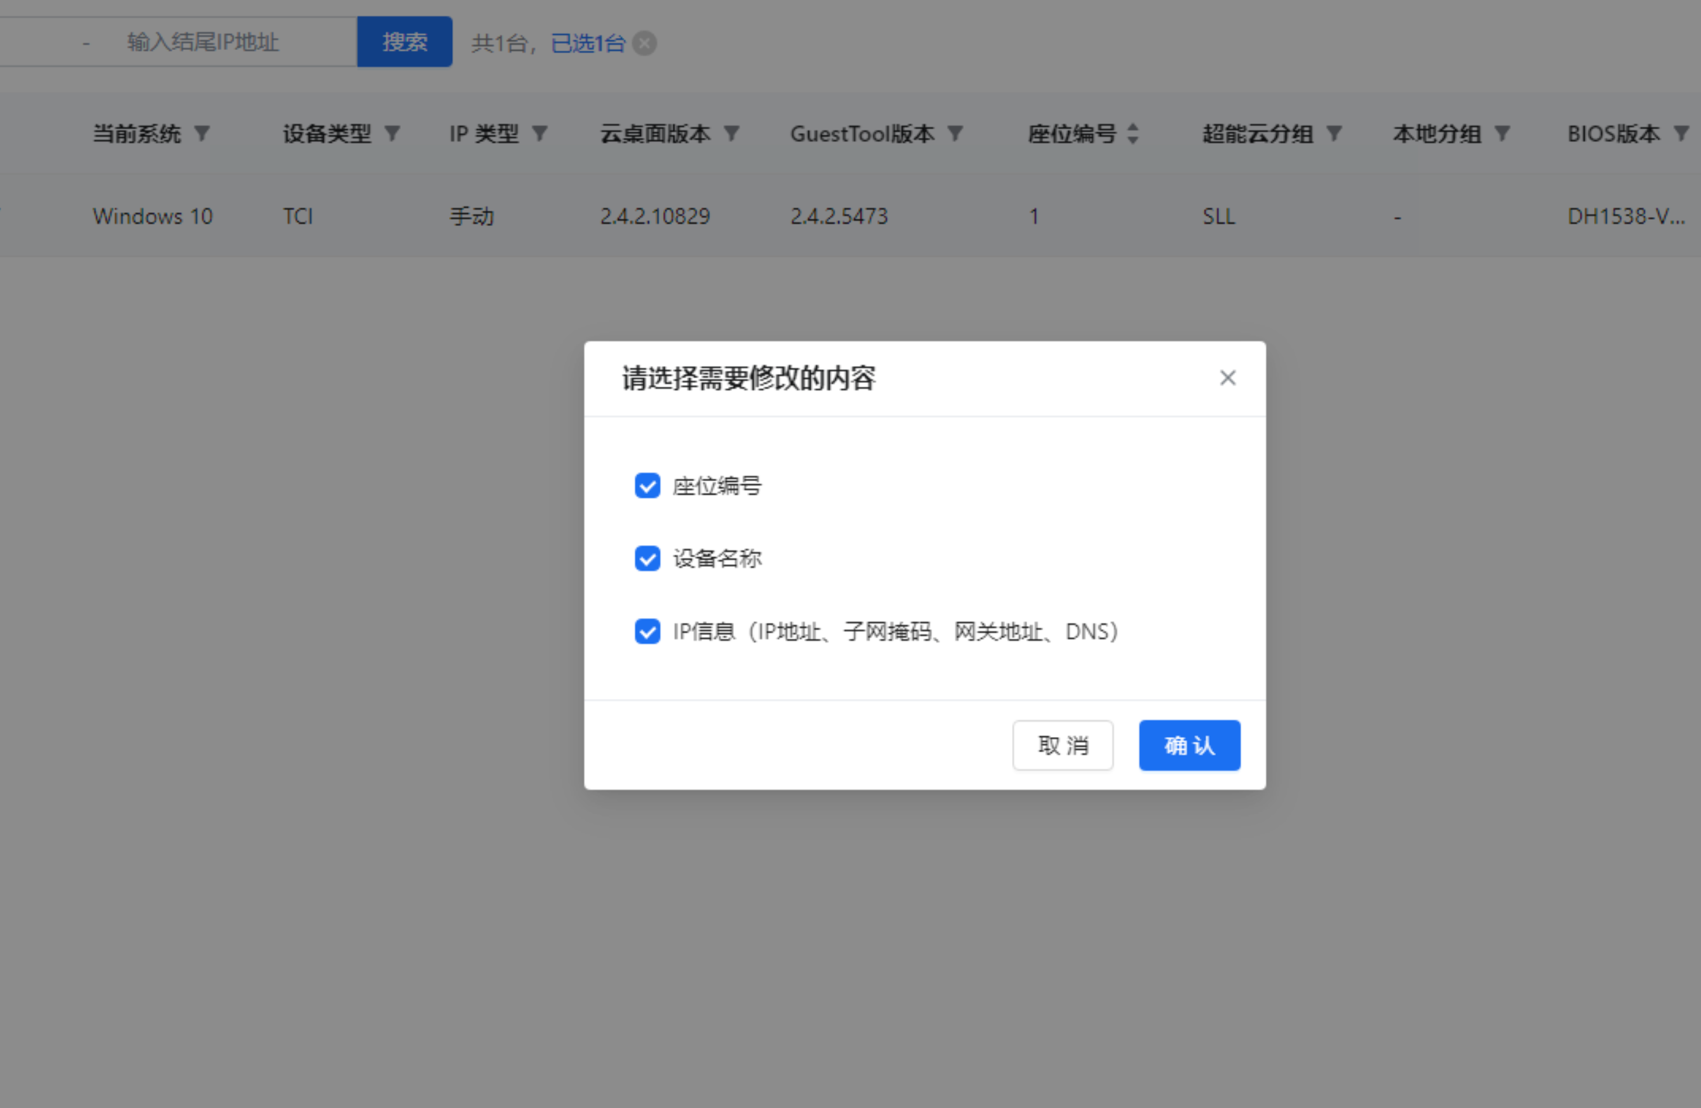Clear selected devices with the circle-x icon
Screen dimensions: 1701x1108
coord(645,43)
